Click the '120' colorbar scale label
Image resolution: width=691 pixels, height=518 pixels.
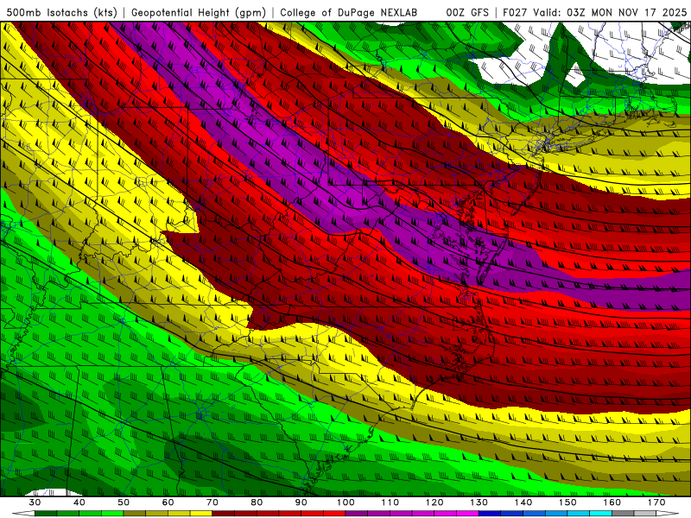pyautogui.click(x=434, y=502)
